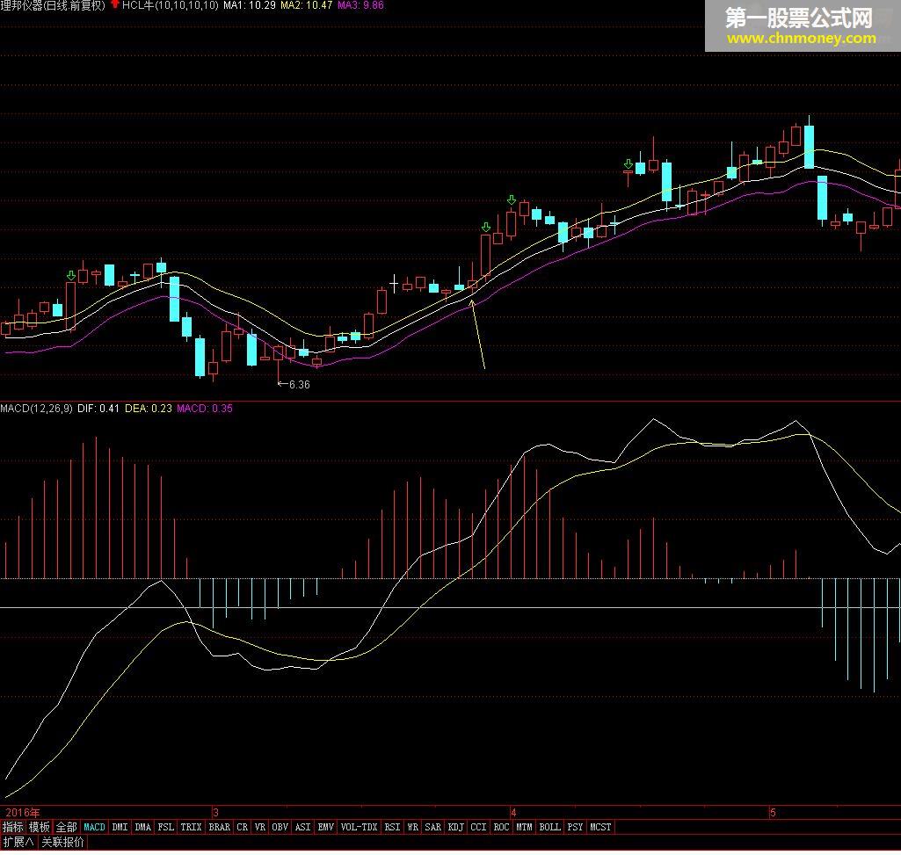This screenshot has height=855, width=901.
Task: Click the 6.36 low price label
Action: point(300,384)
